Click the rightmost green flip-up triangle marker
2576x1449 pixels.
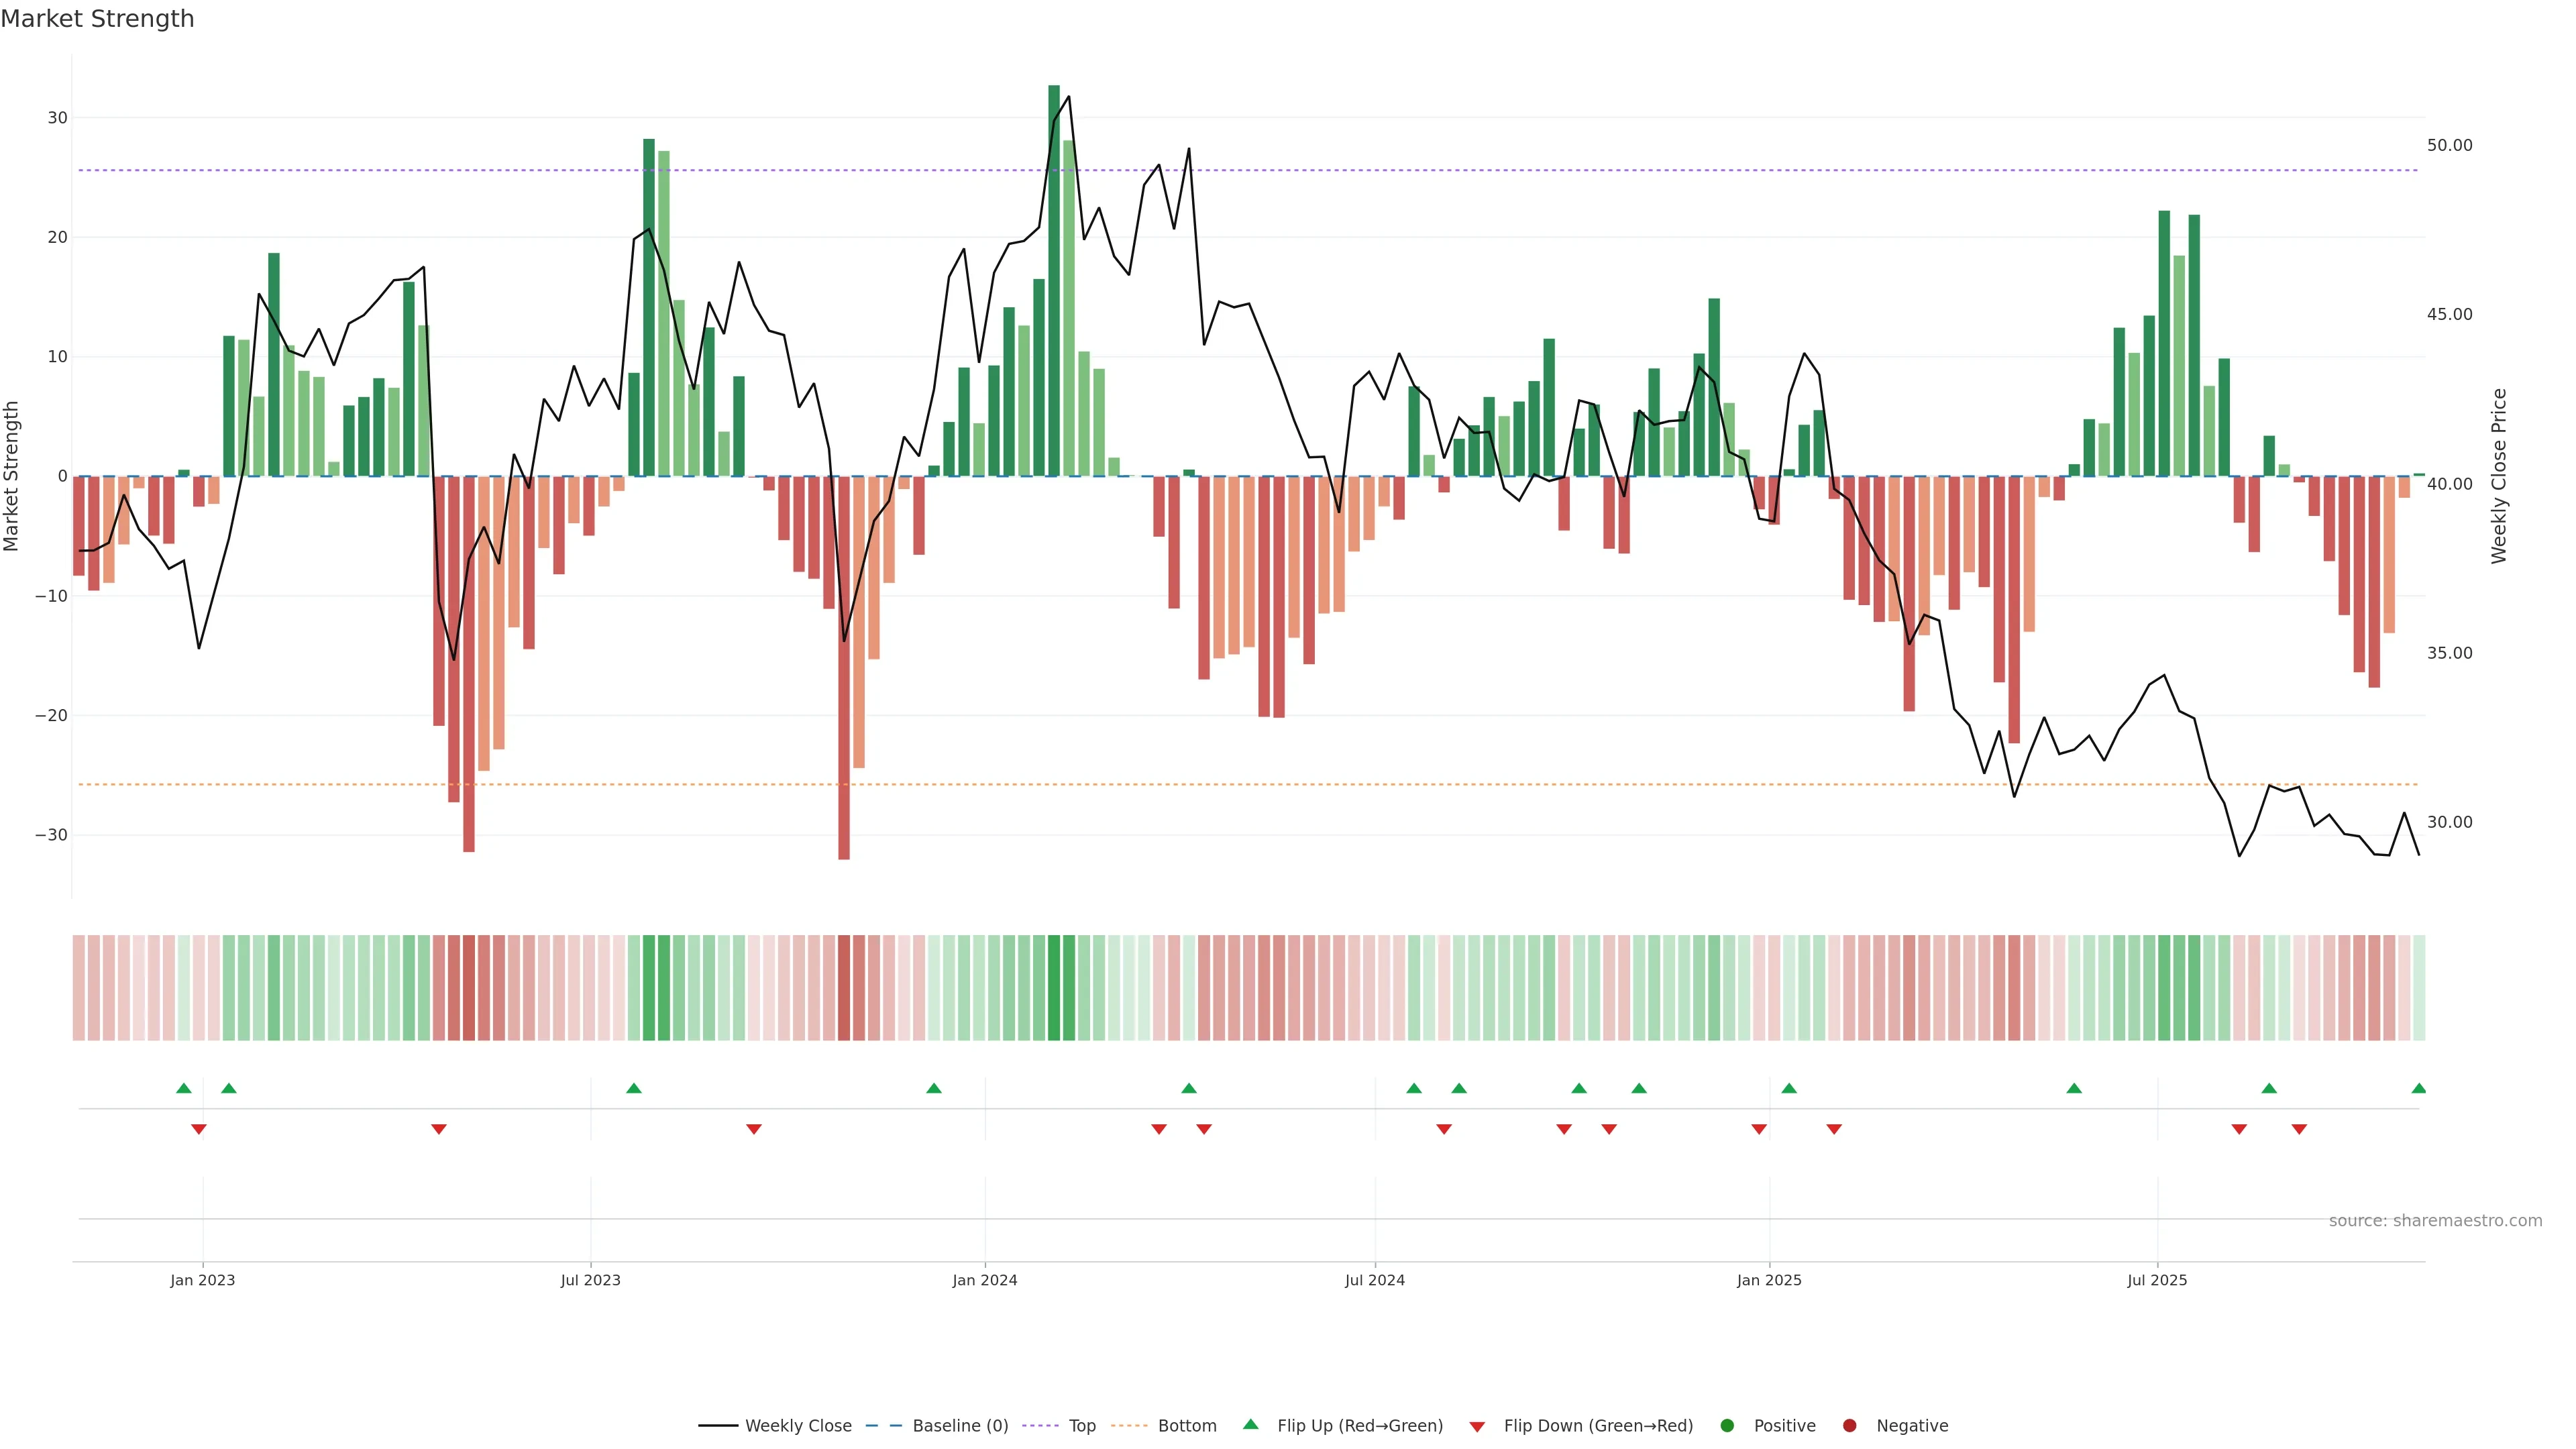2418,1088
